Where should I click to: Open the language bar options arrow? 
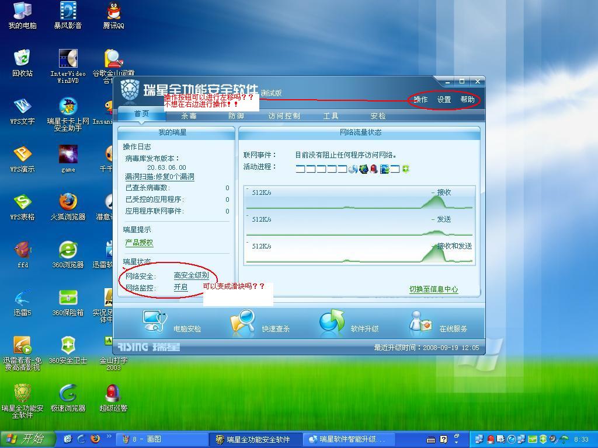[x=457, y=442]
